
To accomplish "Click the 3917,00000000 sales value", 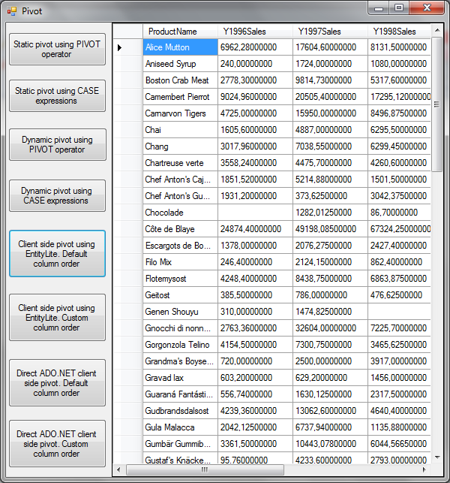I will click(x=399, y=361).
